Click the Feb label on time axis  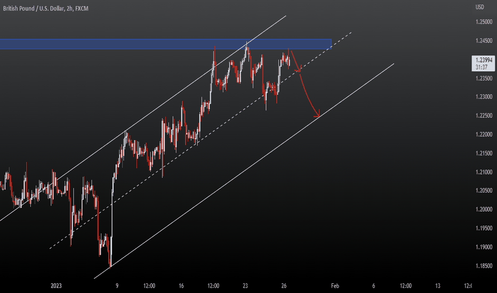335,286
